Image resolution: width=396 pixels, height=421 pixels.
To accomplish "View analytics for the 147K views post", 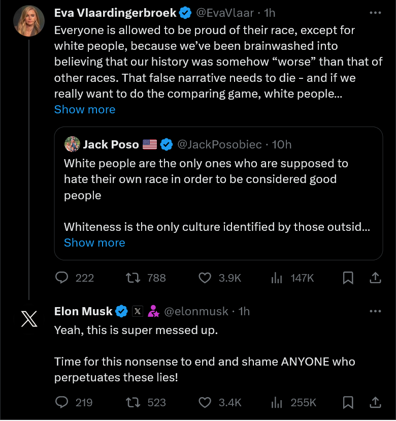I will point(277,278).
